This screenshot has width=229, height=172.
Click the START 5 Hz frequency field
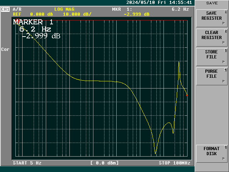point(27,163)
